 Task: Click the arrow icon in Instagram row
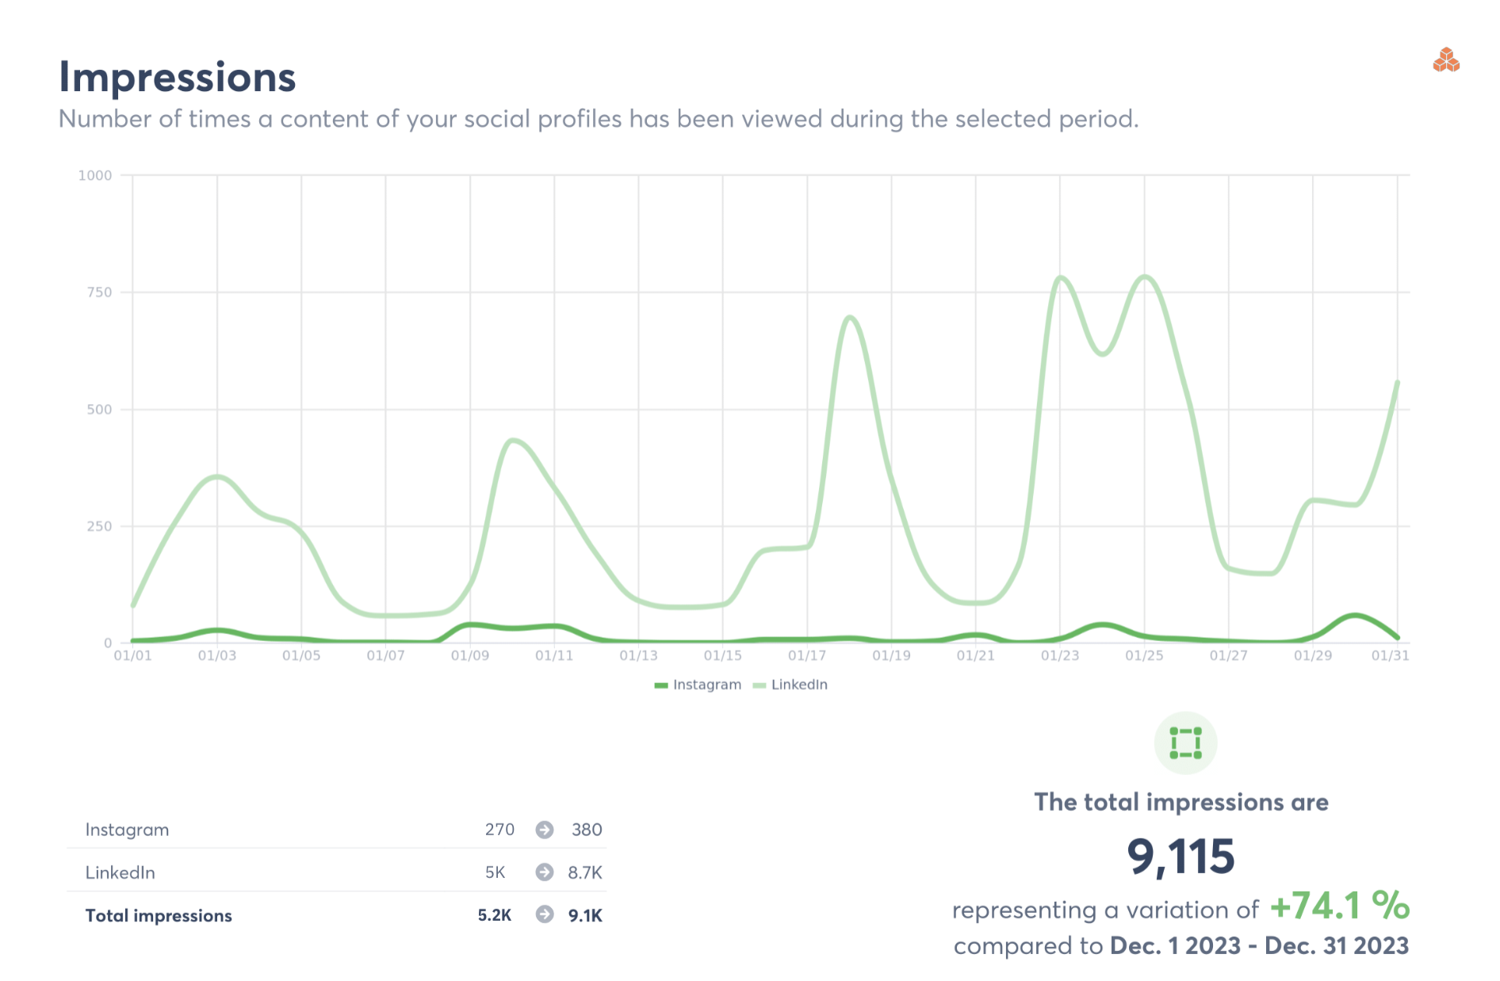coord(545,830)
